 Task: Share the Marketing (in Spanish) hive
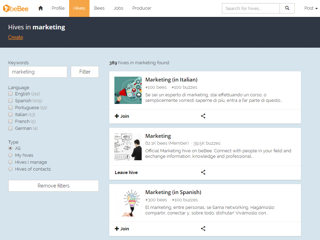tap(203, 229)
